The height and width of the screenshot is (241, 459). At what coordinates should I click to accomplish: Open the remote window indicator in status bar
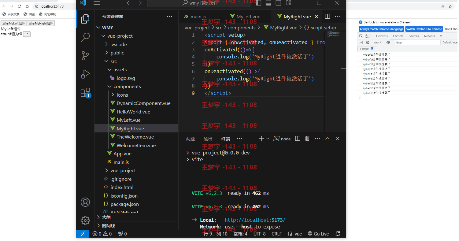tap(83, 234)
